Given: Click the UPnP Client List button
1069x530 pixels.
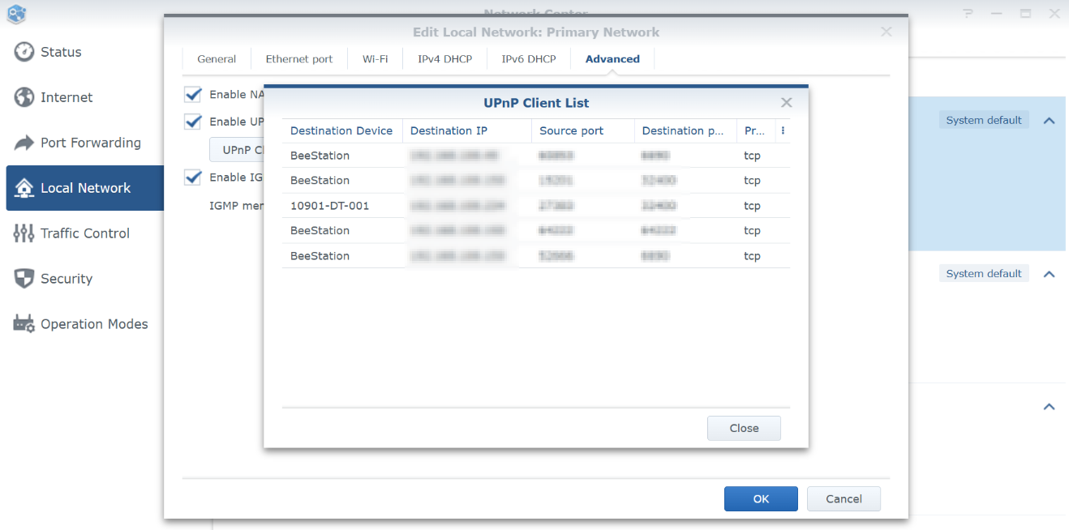Looking at the screenshot, I should tap(237, 150).
